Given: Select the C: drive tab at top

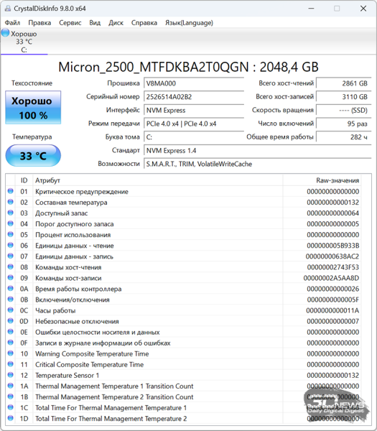Looking at the screenshot, I should [x=24, y=42].
